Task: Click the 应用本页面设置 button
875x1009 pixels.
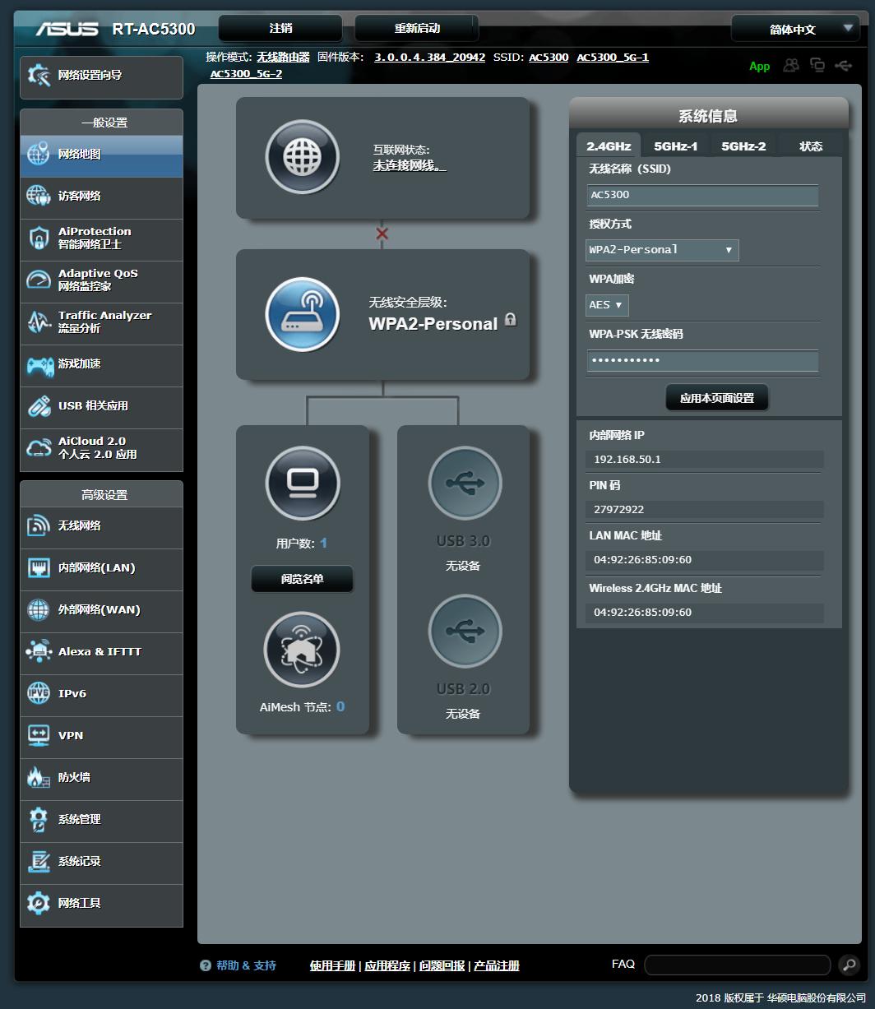Action: click(716, 398)
